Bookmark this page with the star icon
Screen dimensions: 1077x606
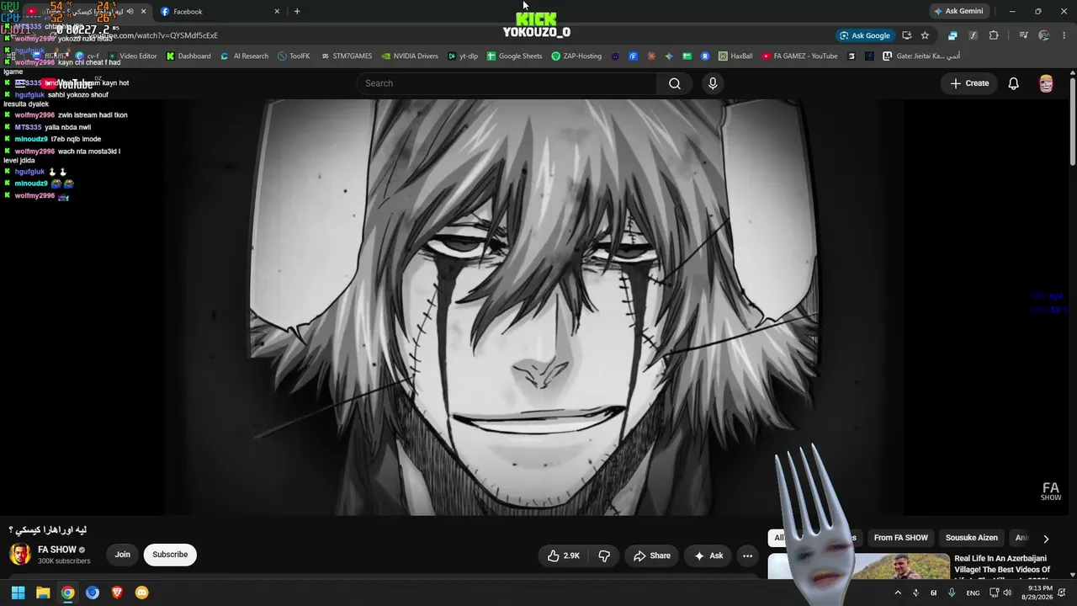tap(925, 35)
